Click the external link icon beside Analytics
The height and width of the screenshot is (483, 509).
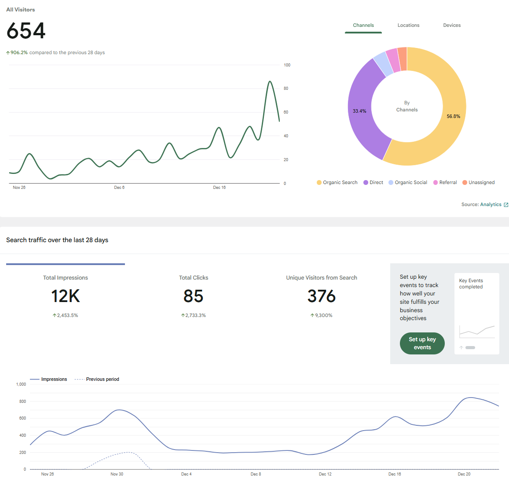pos(506,204)
